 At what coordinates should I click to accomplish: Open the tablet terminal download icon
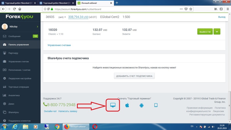click(x=156, y=105)
